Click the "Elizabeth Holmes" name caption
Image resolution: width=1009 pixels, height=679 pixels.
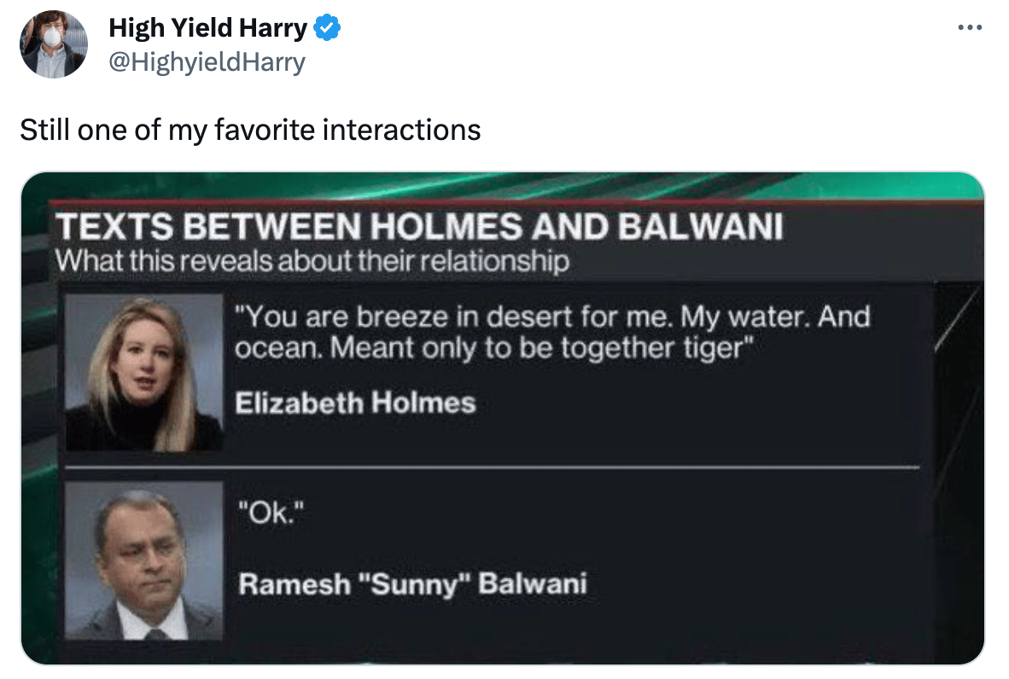355,403
